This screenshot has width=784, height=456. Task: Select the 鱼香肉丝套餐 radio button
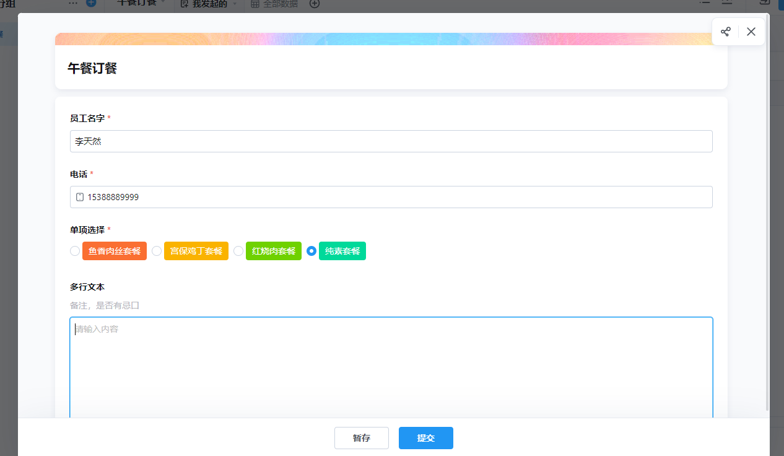coord(75,251)
